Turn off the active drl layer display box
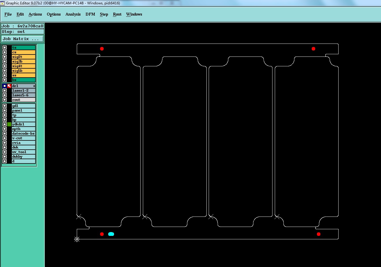Viewport: 381px width, 267px height. tap(5, 86)
